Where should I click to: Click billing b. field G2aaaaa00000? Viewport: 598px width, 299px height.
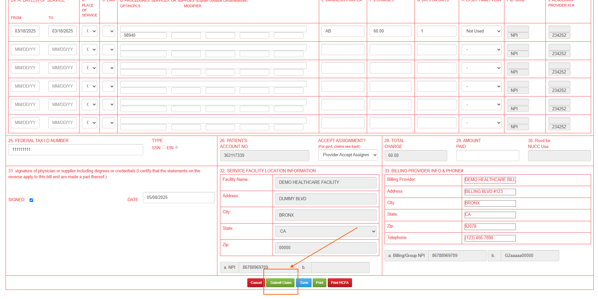tap(530, 256)
